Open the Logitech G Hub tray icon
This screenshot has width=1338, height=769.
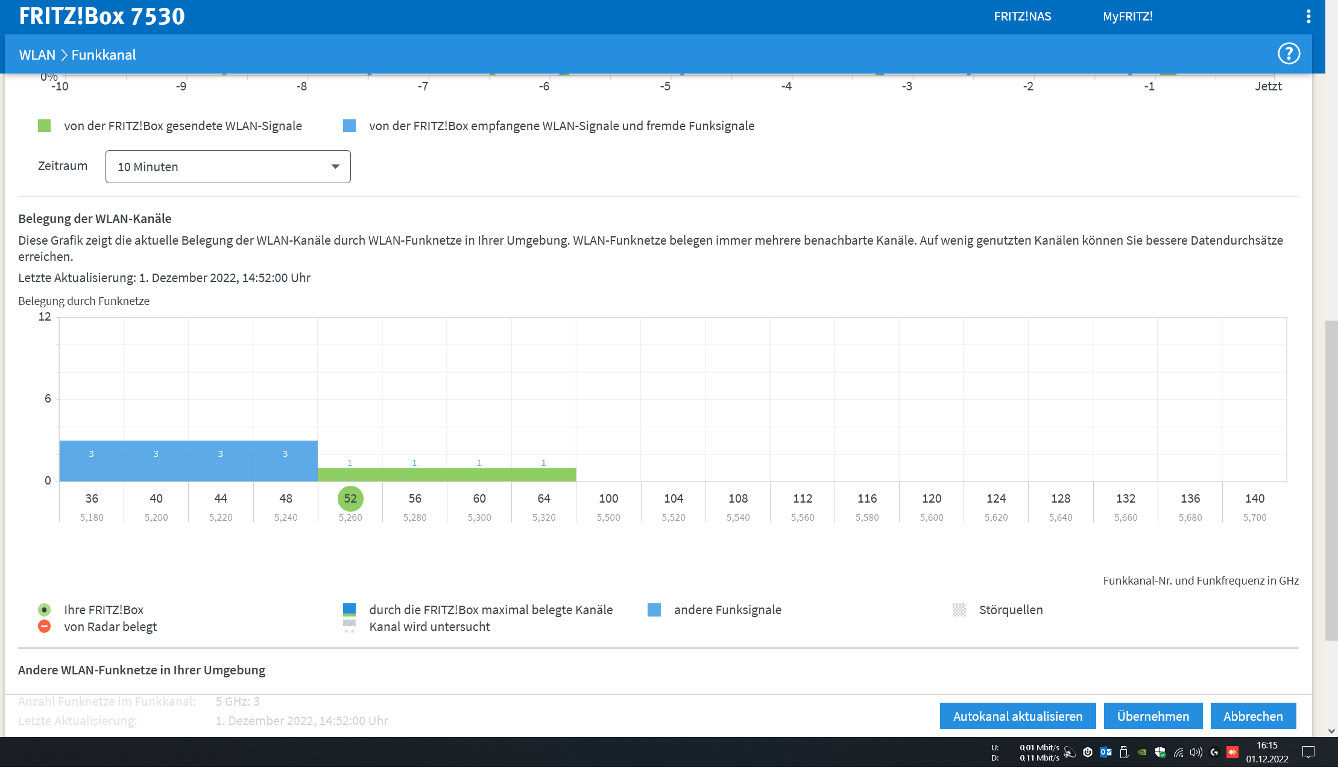pyautogui.click(x=1214, y=752)
